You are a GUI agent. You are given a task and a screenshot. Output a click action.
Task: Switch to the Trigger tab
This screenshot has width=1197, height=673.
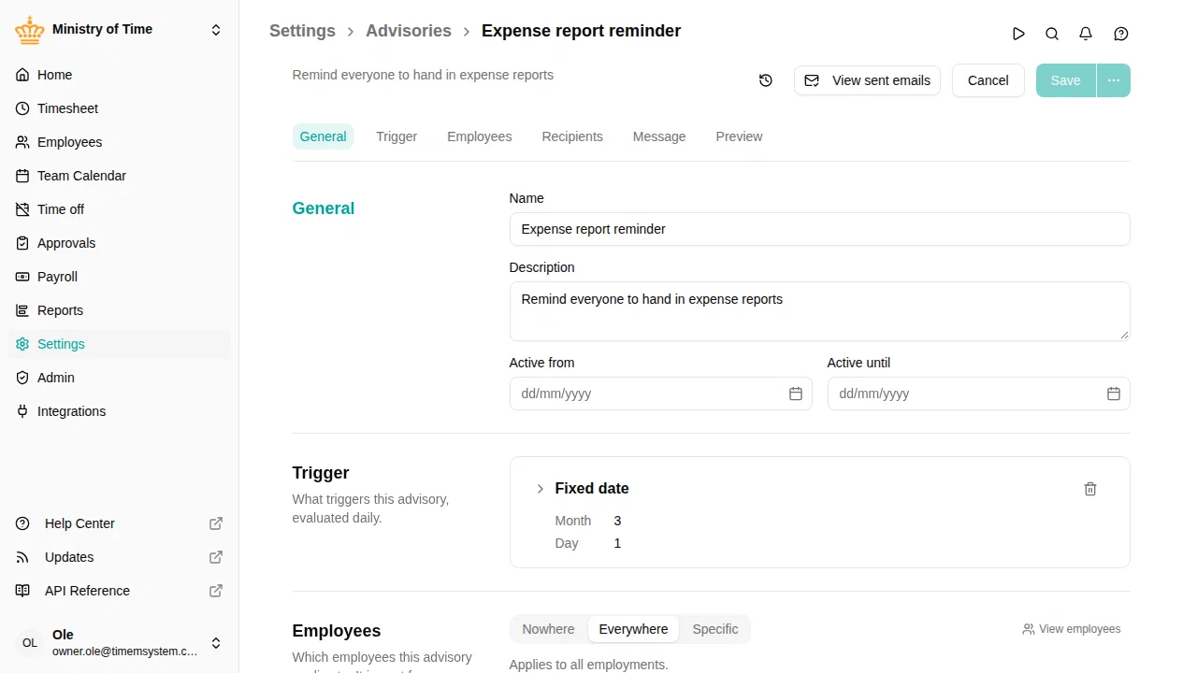pos(397,136)
